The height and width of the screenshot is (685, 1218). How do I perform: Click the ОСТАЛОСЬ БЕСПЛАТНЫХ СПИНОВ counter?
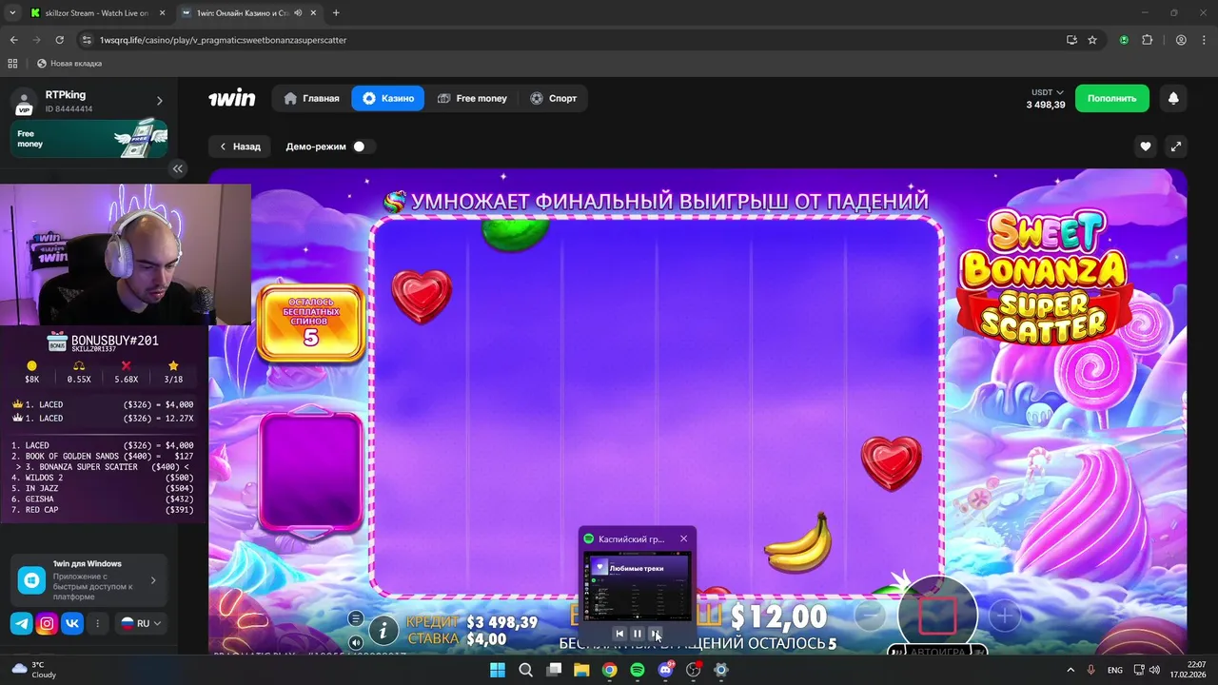(x=311, y=322)
